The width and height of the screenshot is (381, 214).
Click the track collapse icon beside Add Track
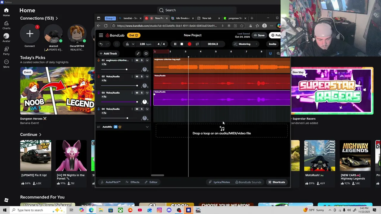click(x=146, y=53)
